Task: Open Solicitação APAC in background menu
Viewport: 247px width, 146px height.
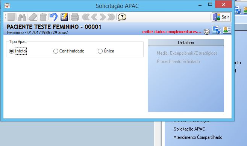Action: point(189,129)
